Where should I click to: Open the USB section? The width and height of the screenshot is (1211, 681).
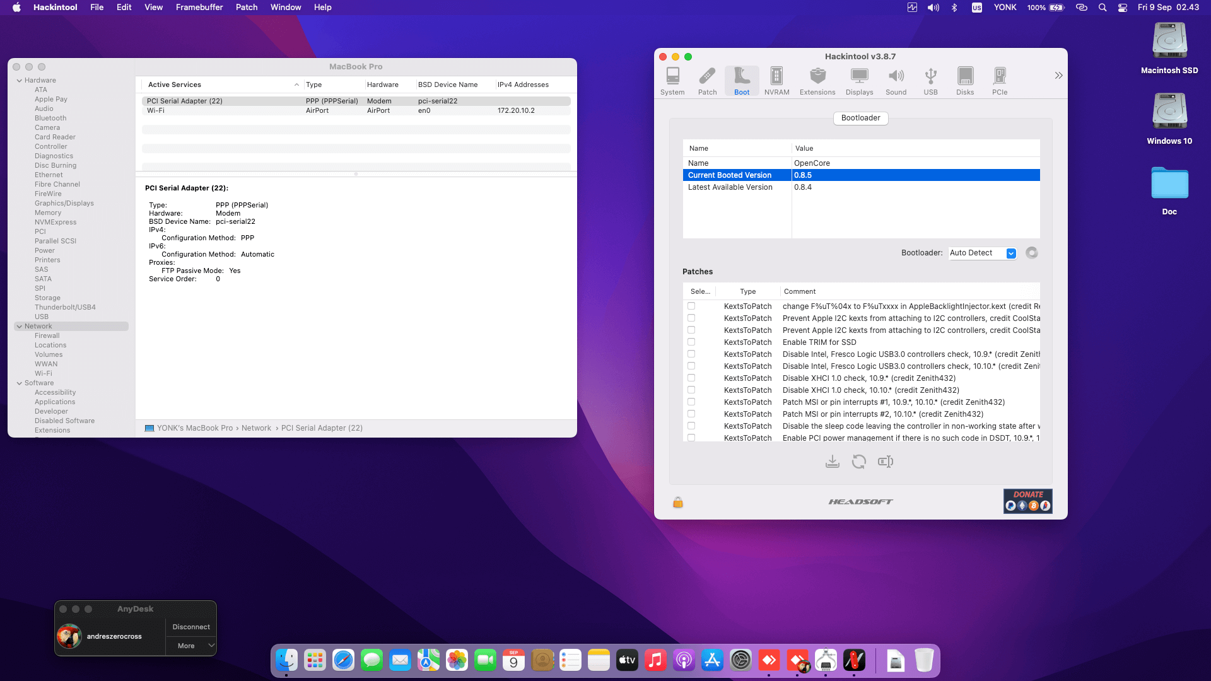point(930,81)
